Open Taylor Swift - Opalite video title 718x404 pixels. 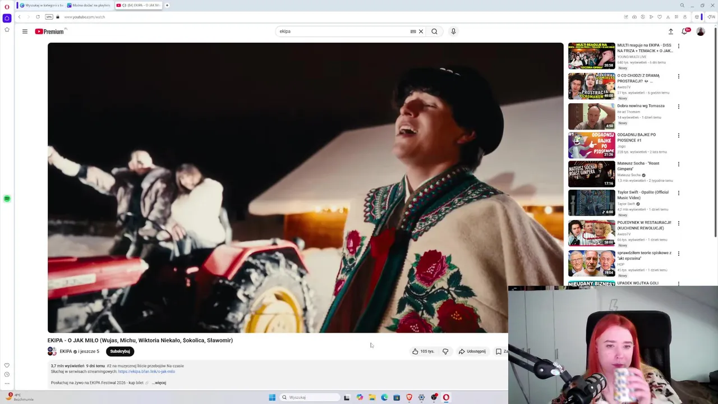pyautogui.click(x=643, y=195)
